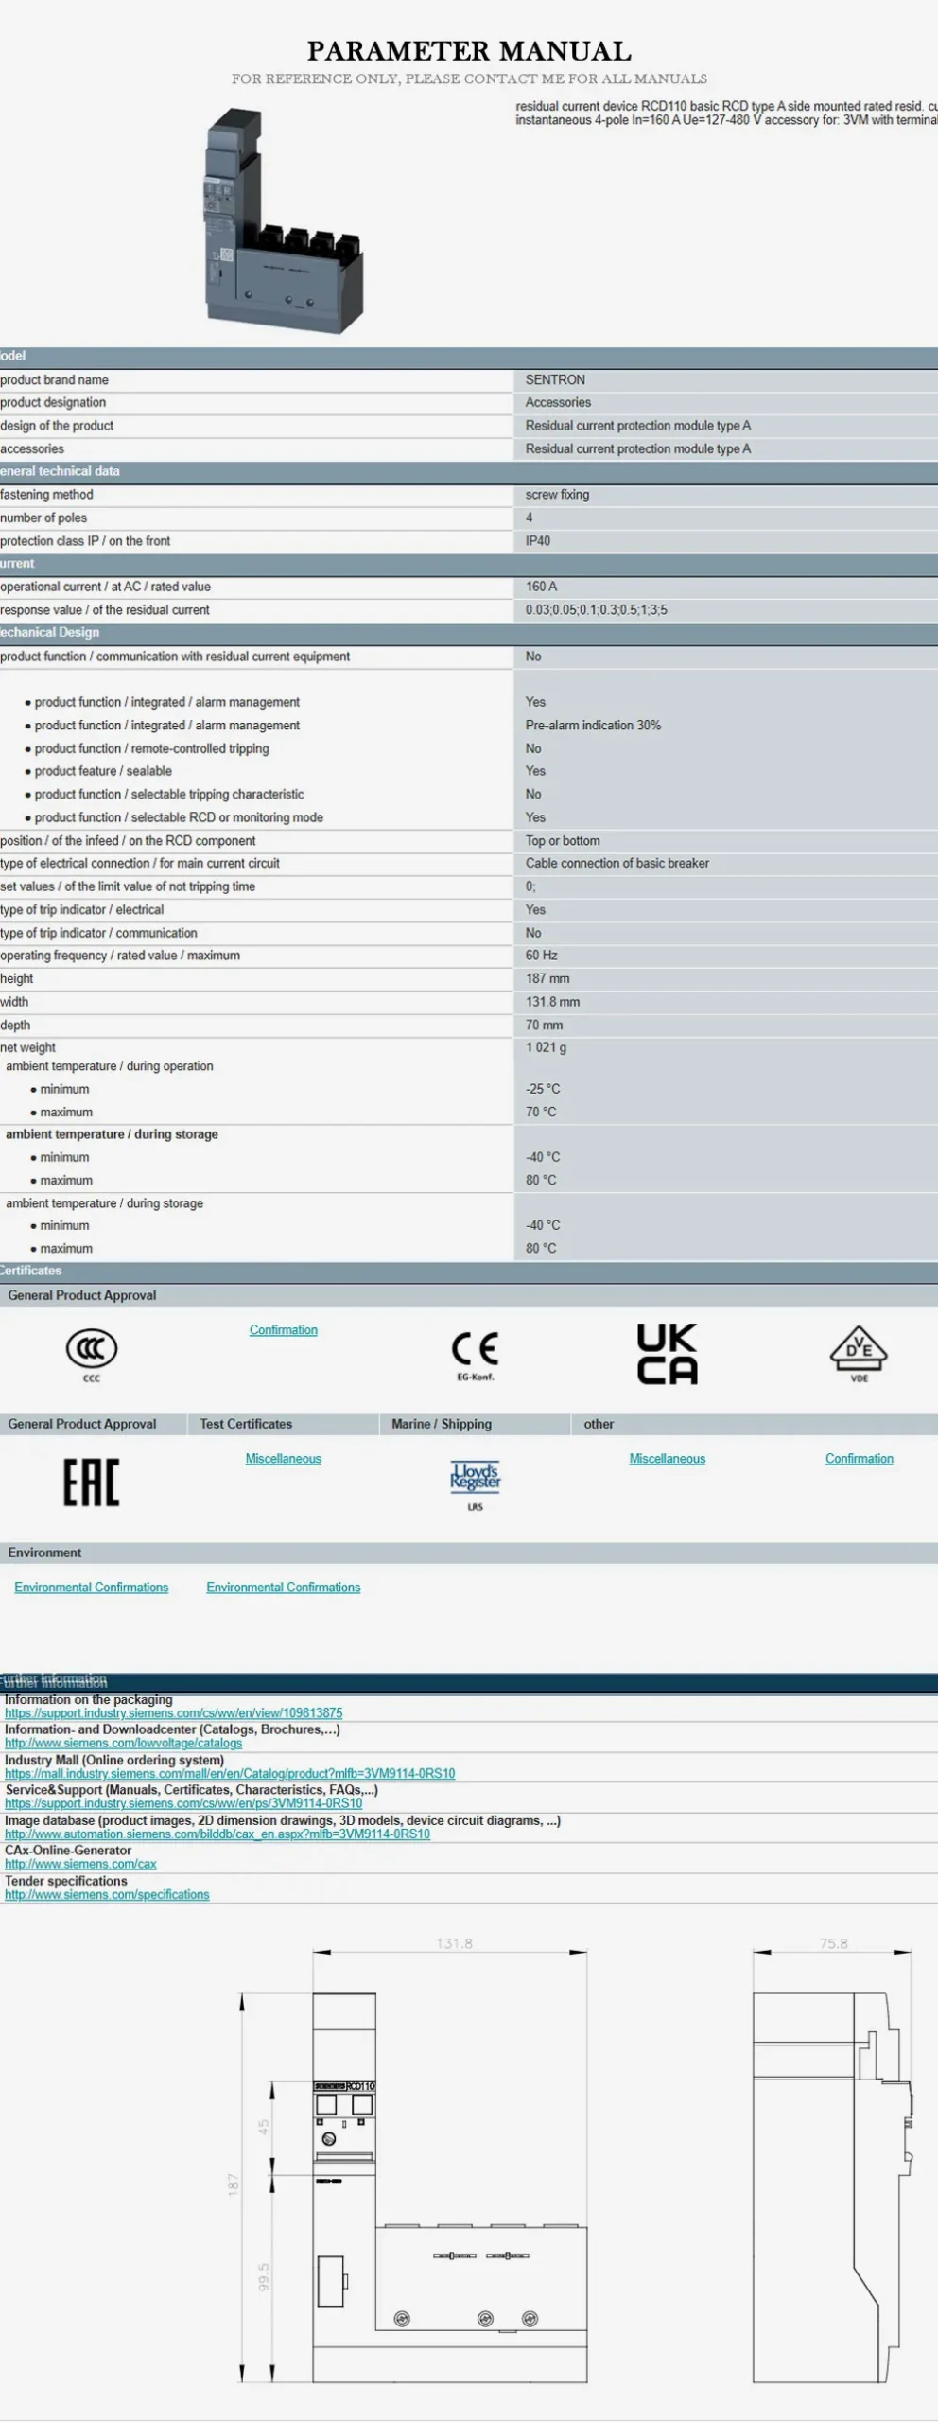
Task: Open the packaging information support link
Action: 174,1713
